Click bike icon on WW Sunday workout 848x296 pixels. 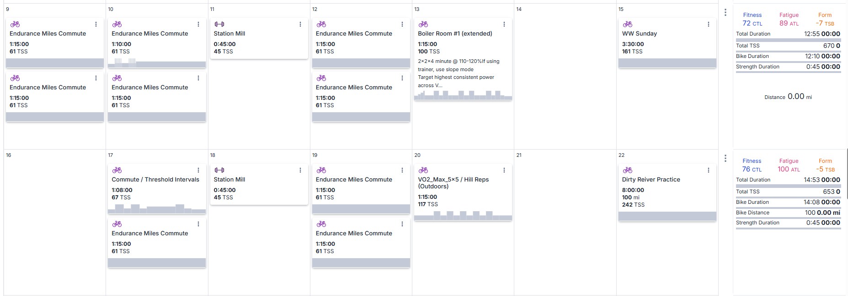[628, 24]
